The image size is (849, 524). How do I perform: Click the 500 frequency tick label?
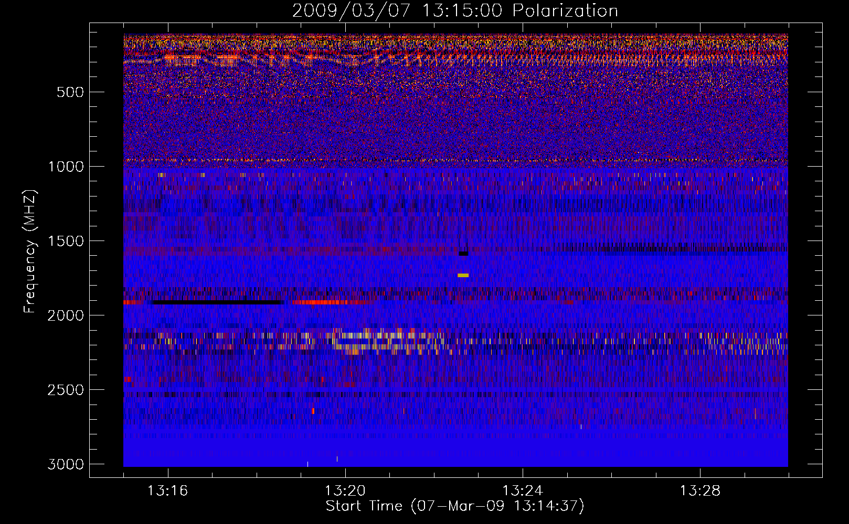[70, 92]
